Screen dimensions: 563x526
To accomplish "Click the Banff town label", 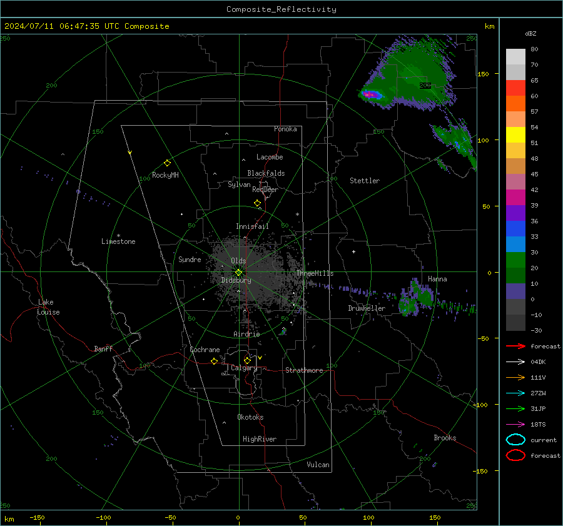I will click(x=103, y=348).
